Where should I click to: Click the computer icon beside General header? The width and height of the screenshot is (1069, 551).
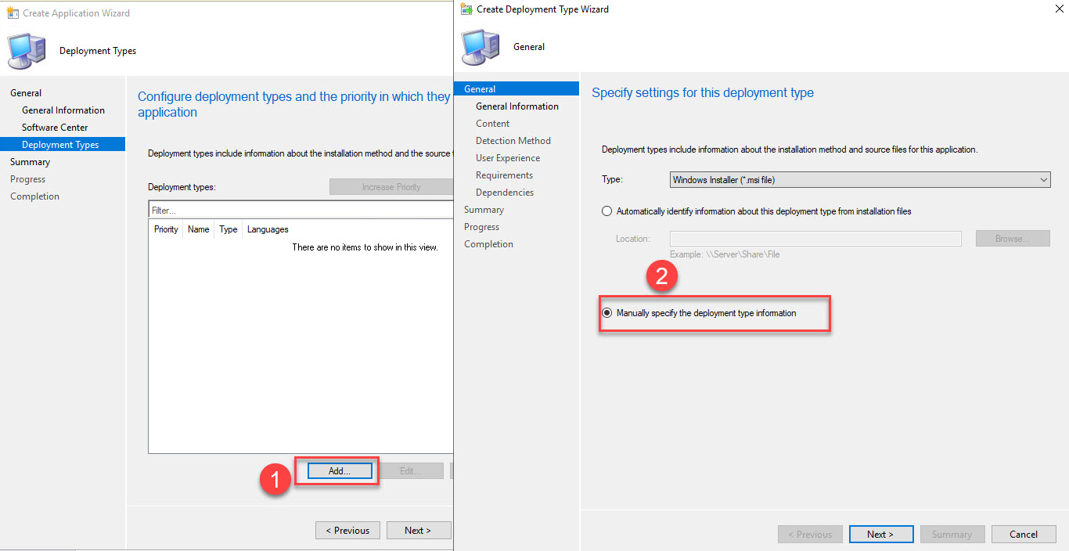tap(481, 47)
